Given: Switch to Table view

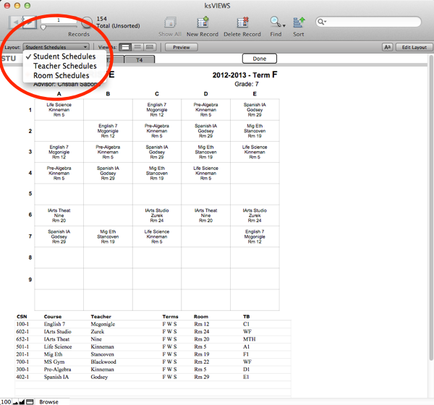Looking at the screenshot, I should tap(150, 47).
